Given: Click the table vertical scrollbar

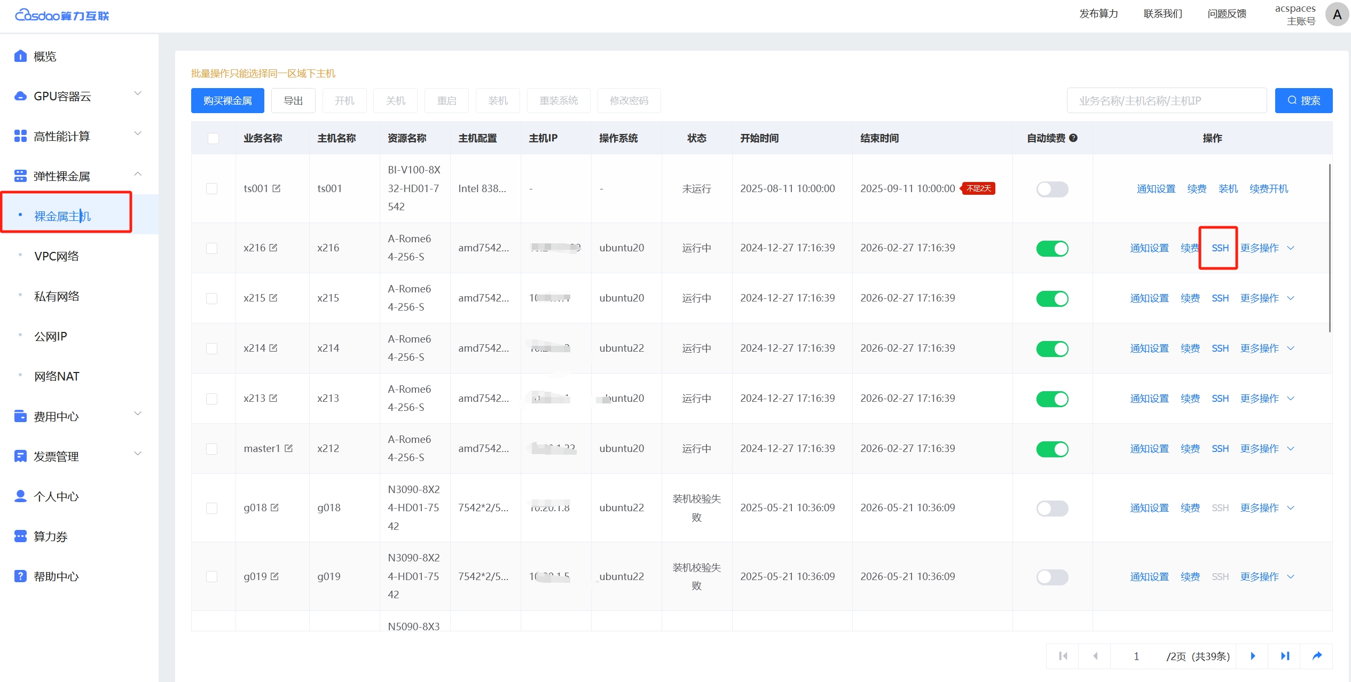Looking at the screenshot, I should pos(1329,248).
